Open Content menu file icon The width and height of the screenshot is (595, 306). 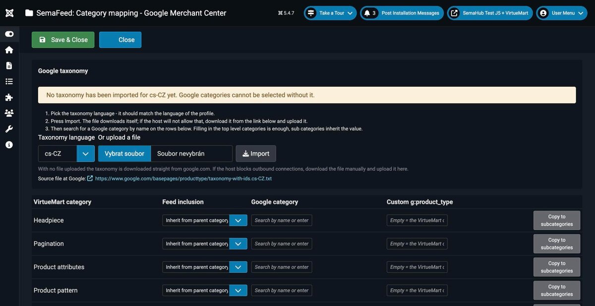point(9,66)
